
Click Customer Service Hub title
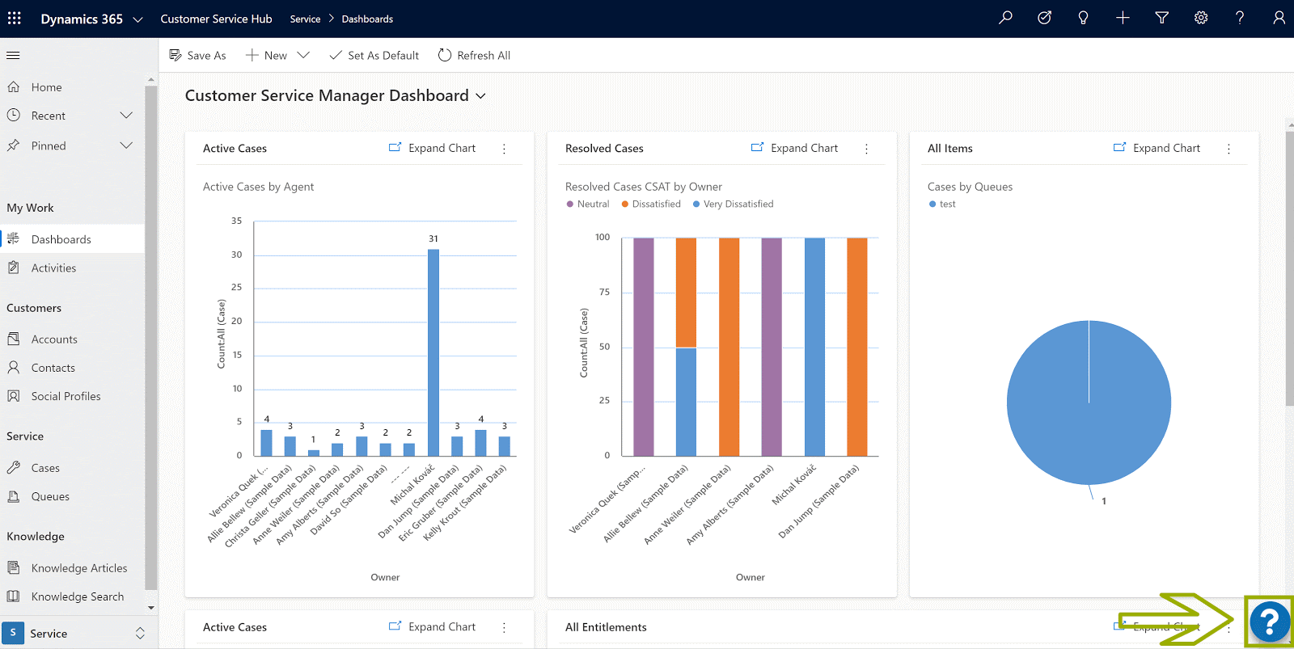[216, 19]
